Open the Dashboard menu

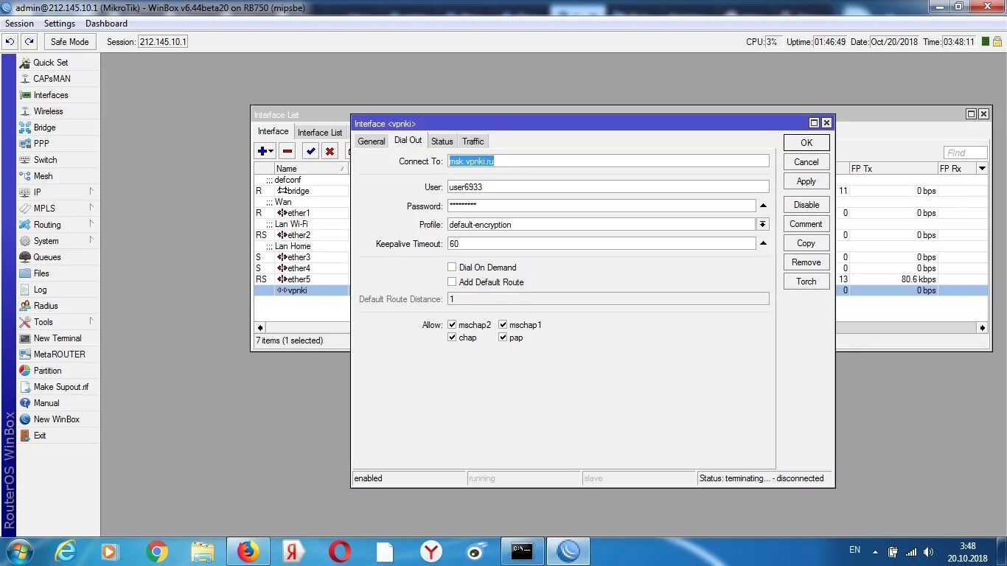106,24
